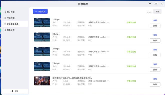The image size is (165, 95).
Task: Open the 图像处理 sidebar section
Action: [x=15, y=30]
